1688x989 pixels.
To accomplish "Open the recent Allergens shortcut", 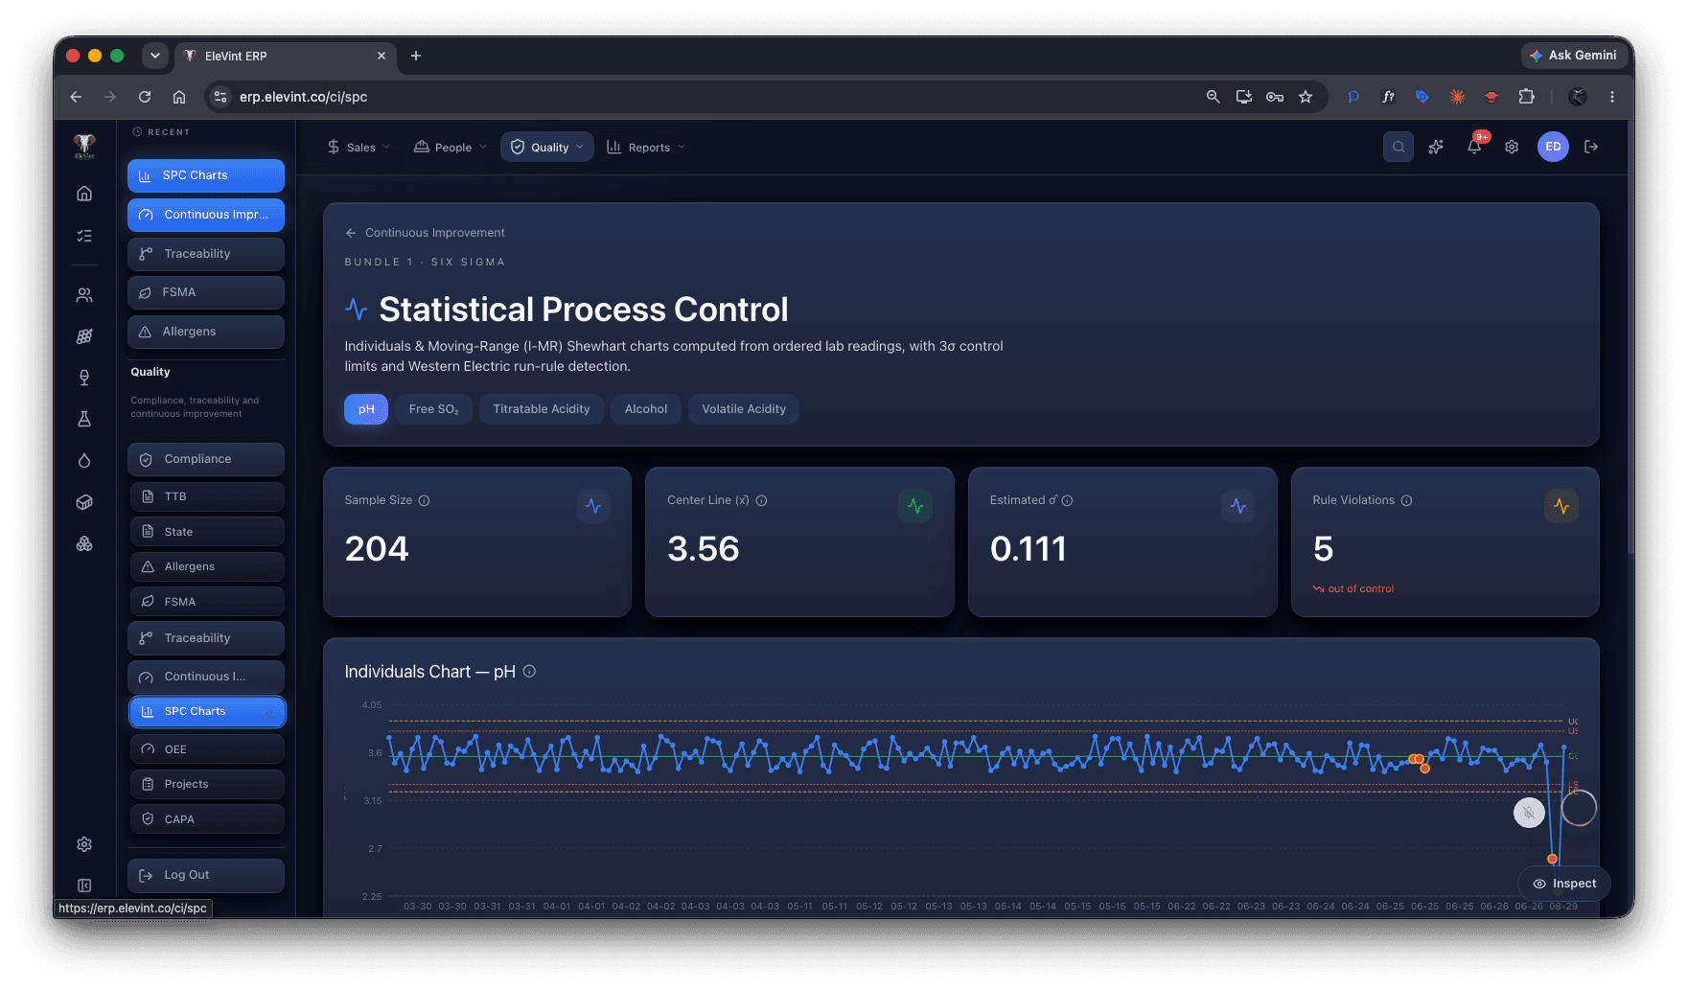I will (x=206, y=332).
